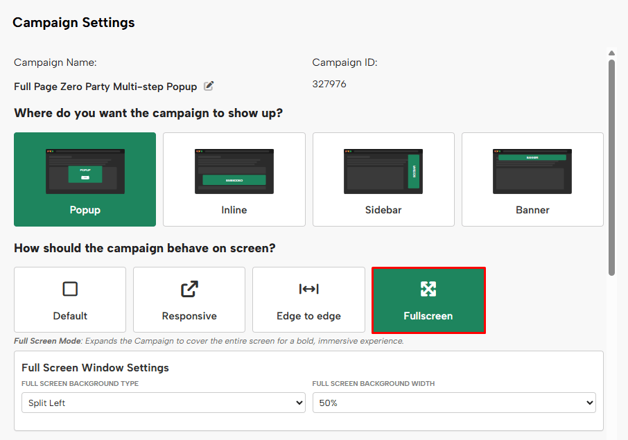
Task: Click the Sidebar preview thumbnail image
Action: [x=383, y=171]
